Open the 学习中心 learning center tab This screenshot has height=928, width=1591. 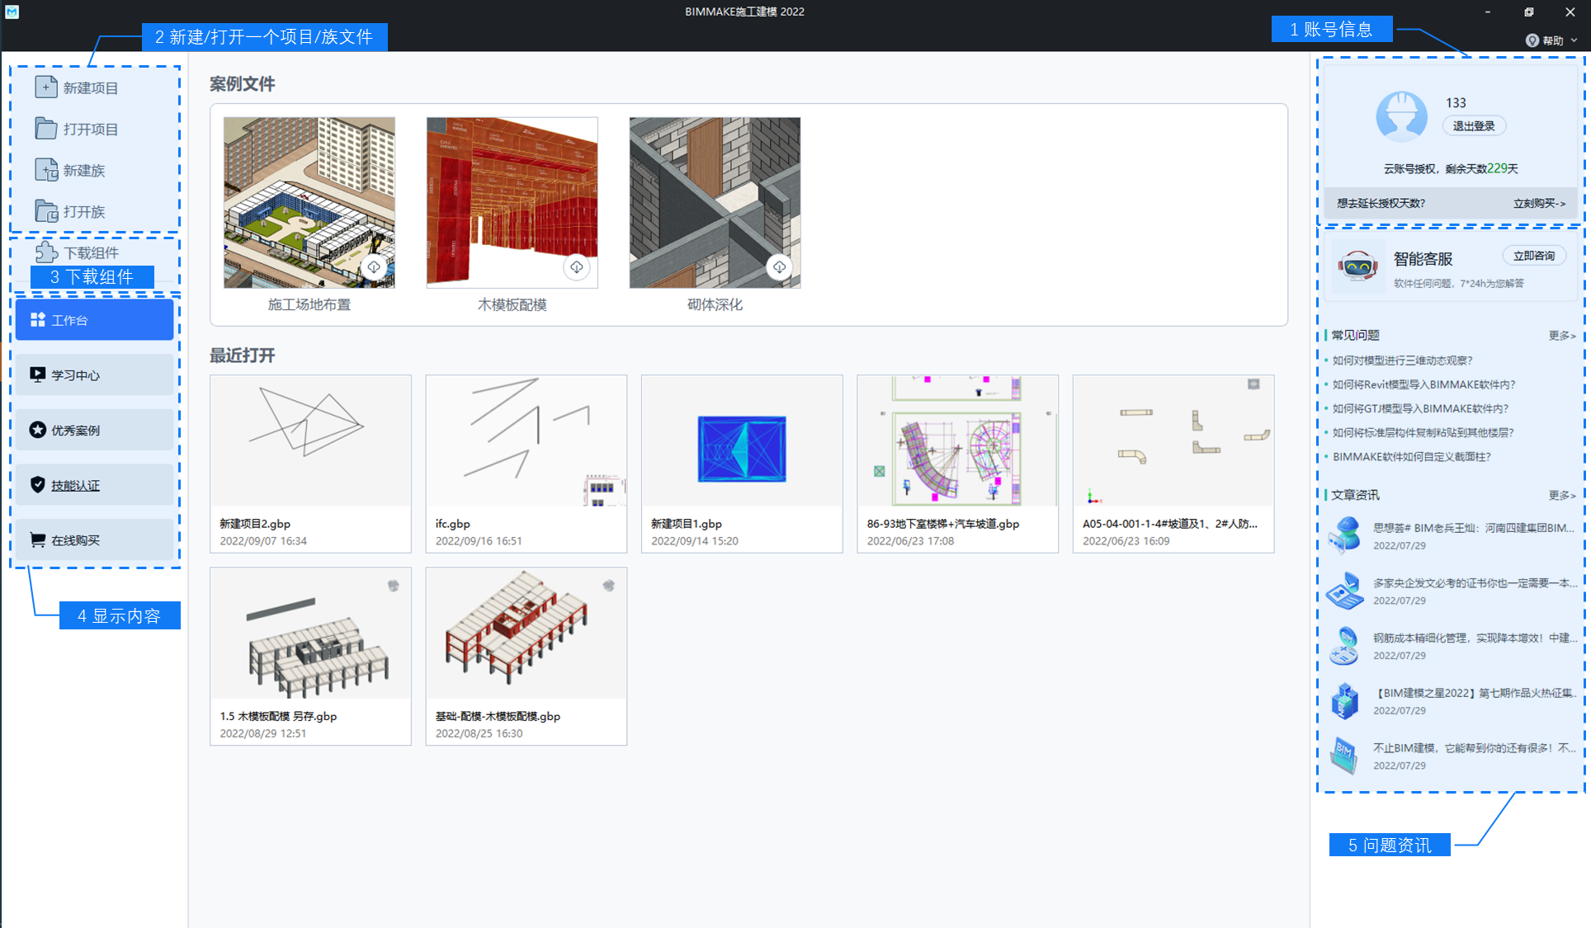click(94, 374)
